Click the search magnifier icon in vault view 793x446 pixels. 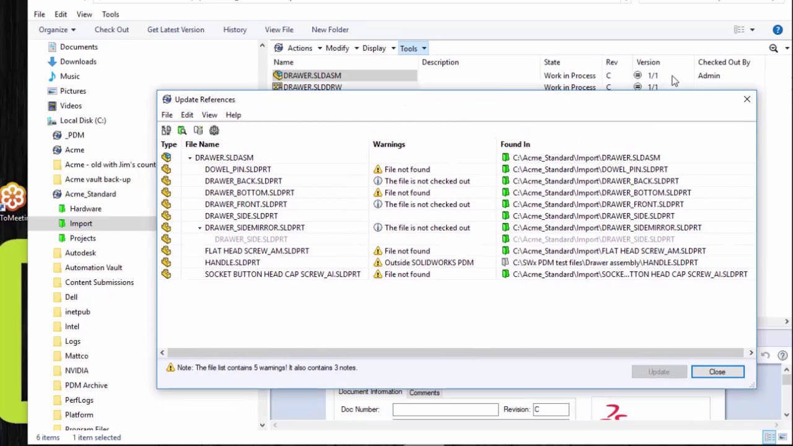[773, 48]
